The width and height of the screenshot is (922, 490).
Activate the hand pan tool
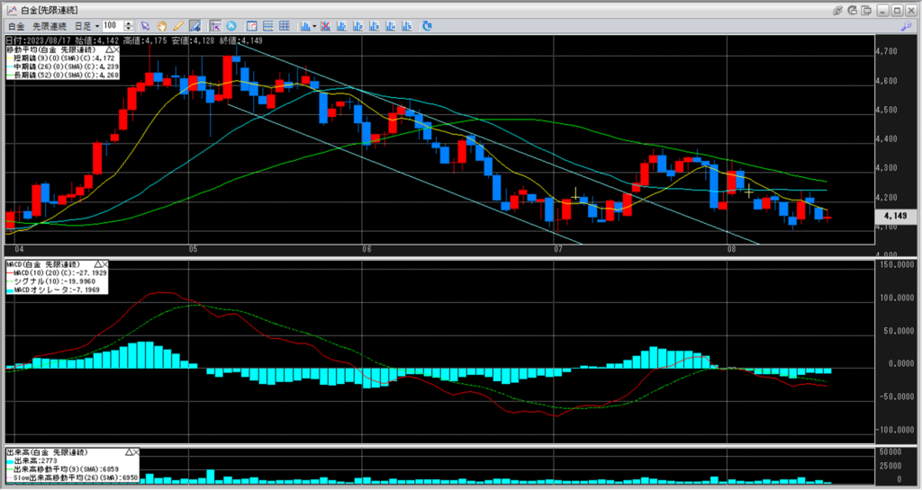click(x=161, y=26)
